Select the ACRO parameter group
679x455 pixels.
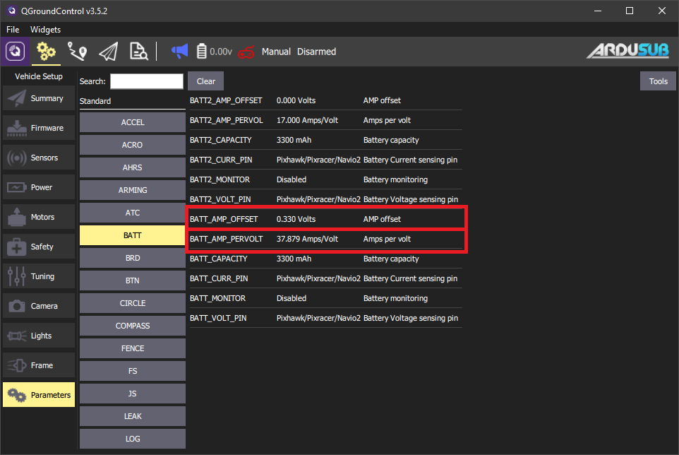(133, 145)
